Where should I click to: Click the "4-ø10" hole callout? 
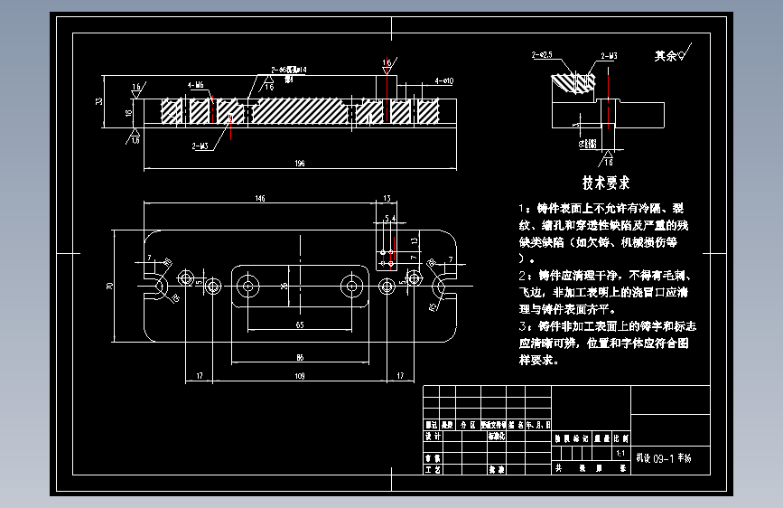pyautogui.click(x=444, y=80)
